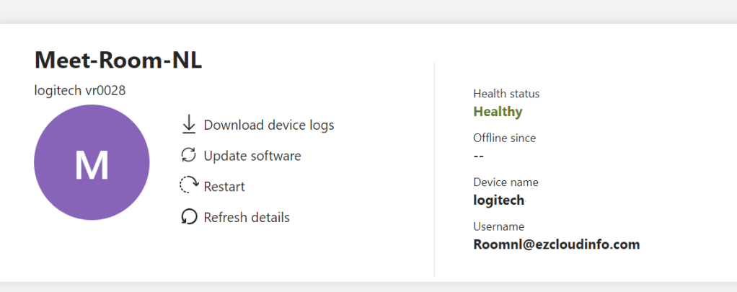737x292 pixels.
Task: Click the Username label
Action: pos(498,226)
